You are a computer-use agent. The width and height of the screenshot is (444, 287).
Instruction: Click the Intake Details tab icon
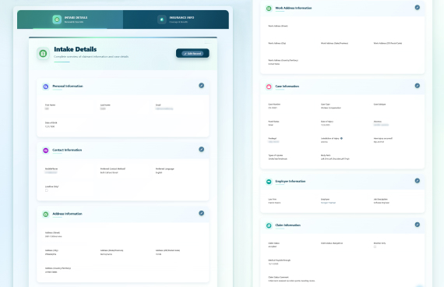[57, 19]
